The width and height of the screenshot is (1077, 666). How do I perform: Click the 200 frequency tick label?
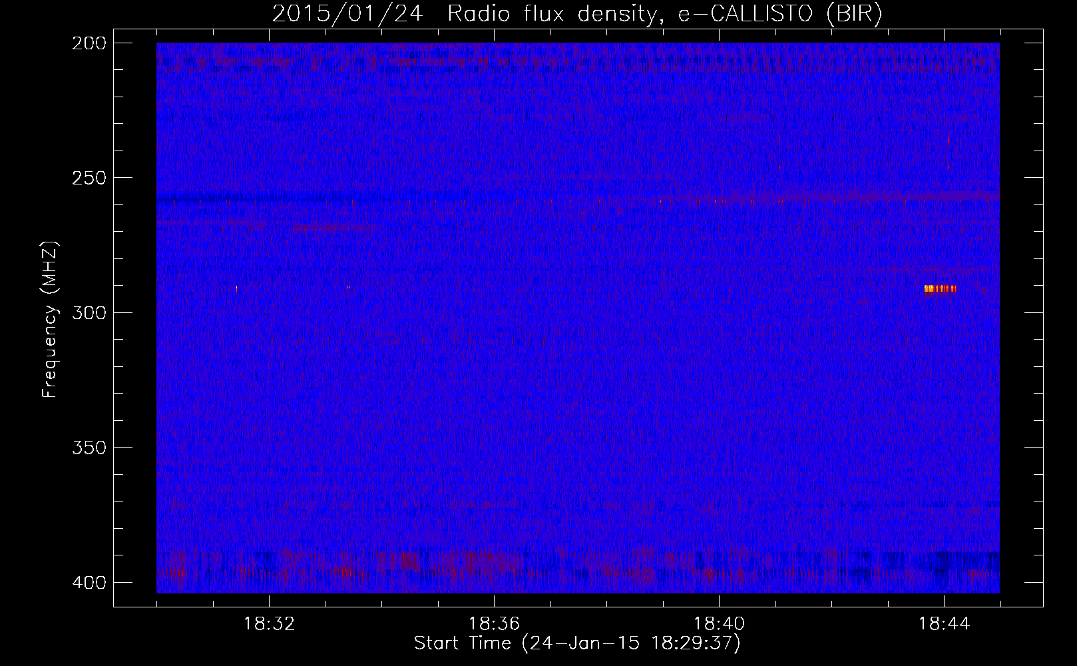point(89,43)
